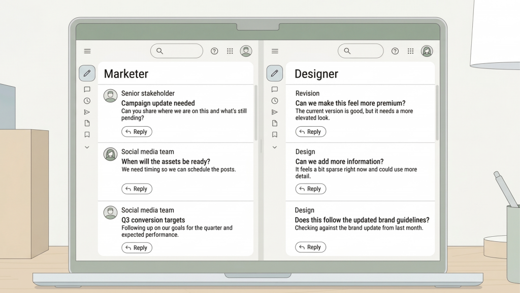Reply to Can we make this feel more premium
The height and width of the screenshot is (293, 520).
[x=311, y=131]
